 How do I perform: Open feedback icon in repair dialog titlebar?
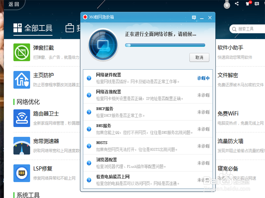pos(194,17)
